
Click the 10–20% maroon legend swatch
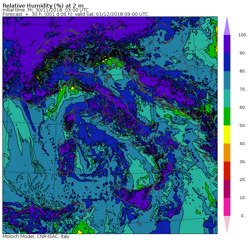(227, 189)
